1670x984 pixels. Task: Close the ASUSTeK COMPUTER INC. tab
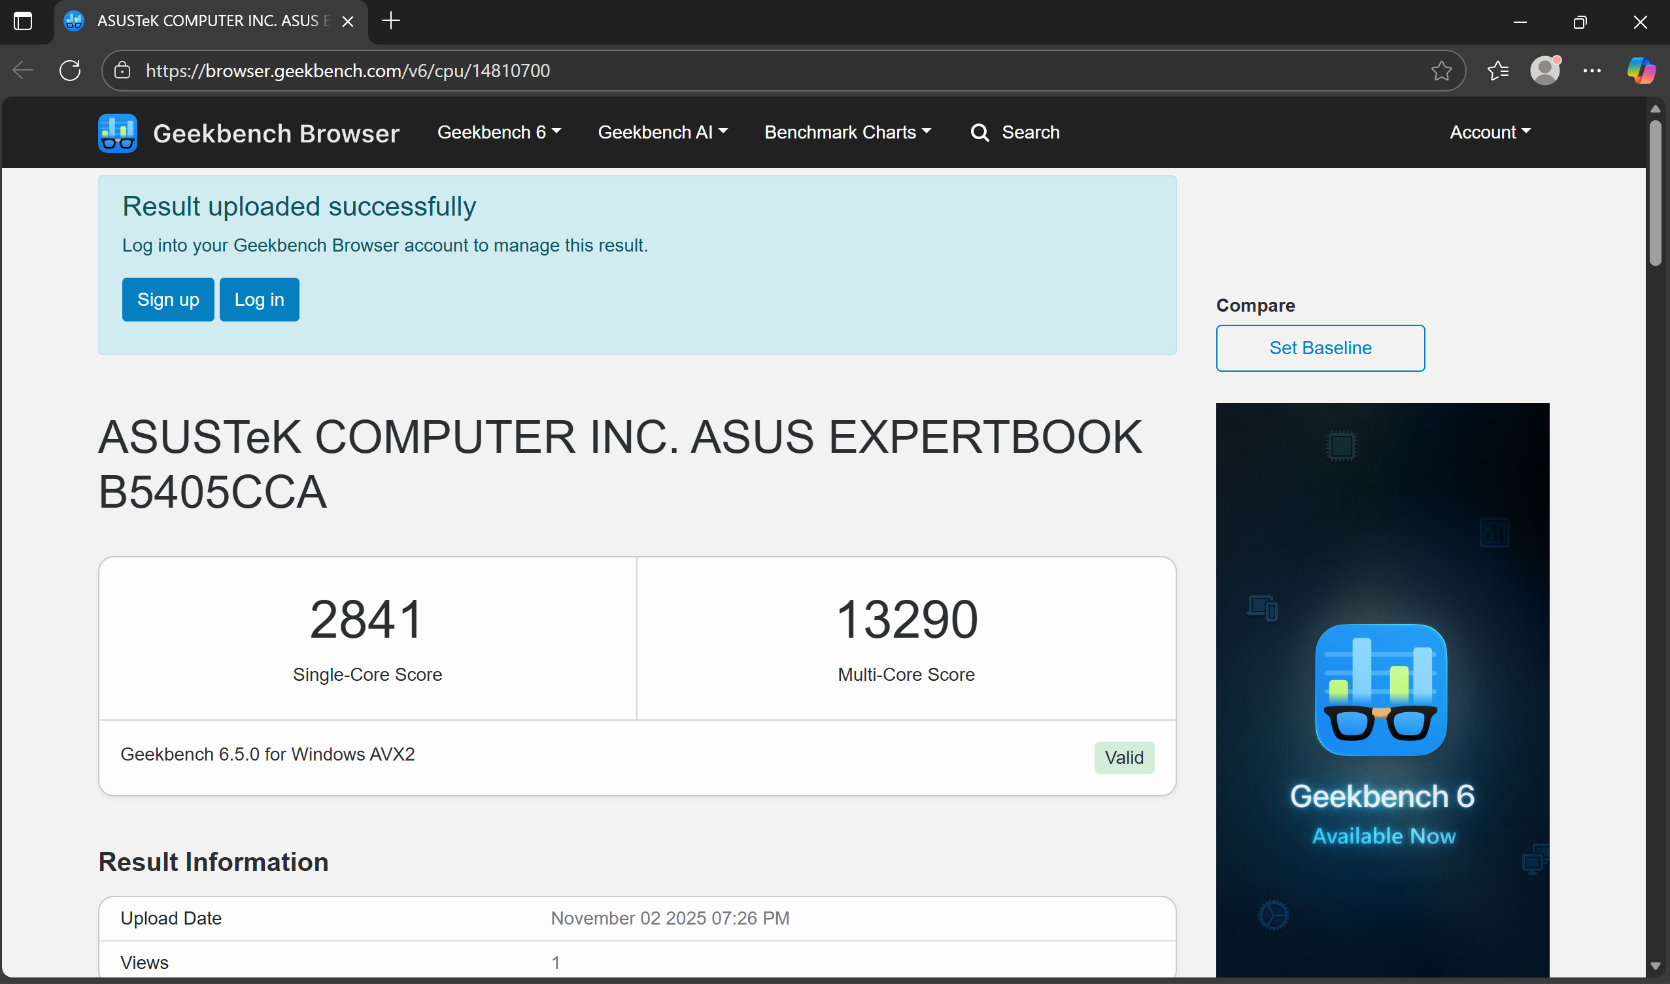(348, 21)
